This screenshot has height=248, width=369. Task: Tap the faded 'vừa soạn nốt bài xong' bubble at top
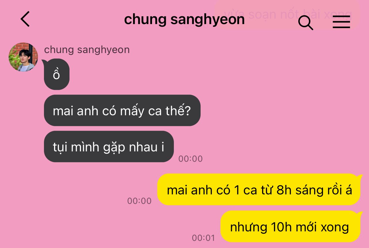287,14
